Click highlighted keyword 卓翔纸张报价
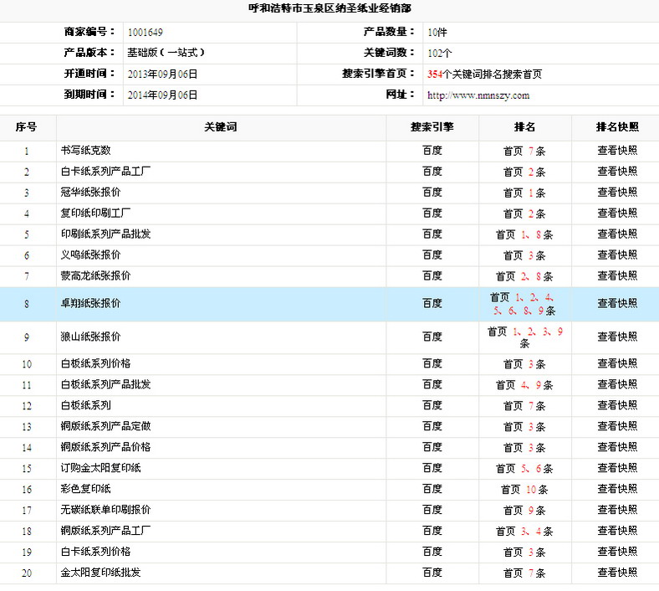659x591 pixels. coord(91,304)
